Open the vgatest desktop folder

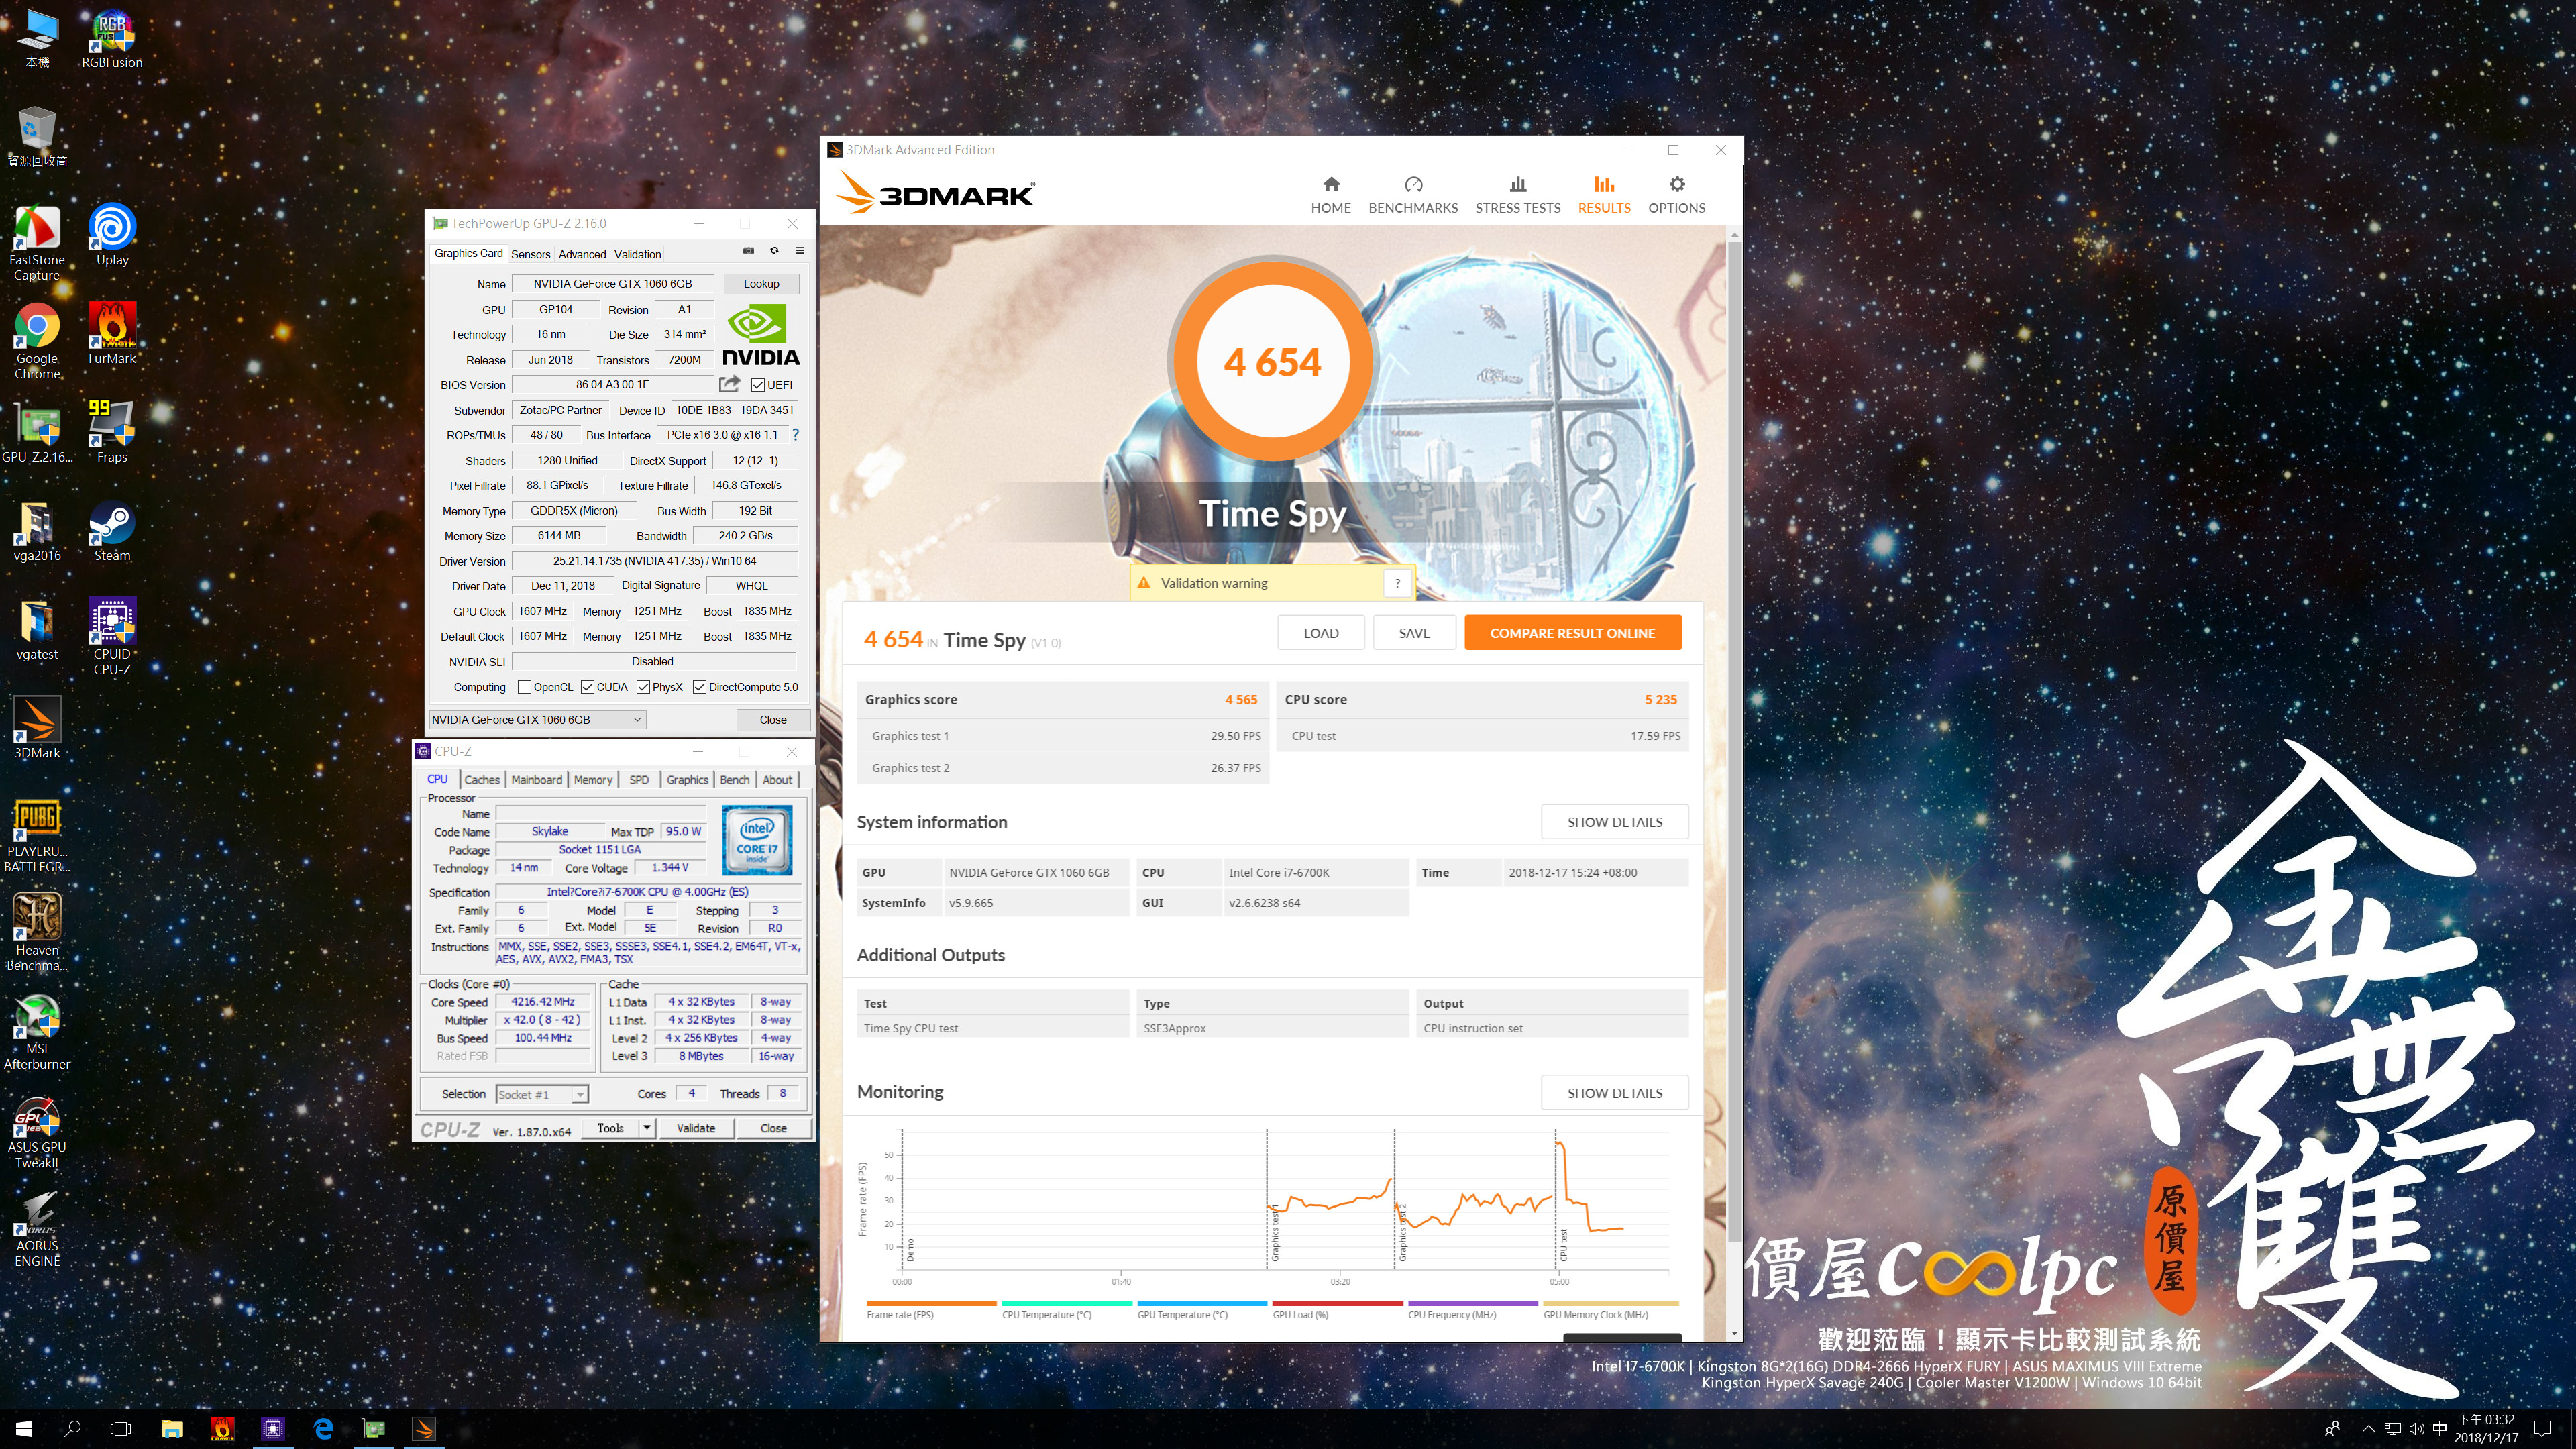(x=37, y=630)
